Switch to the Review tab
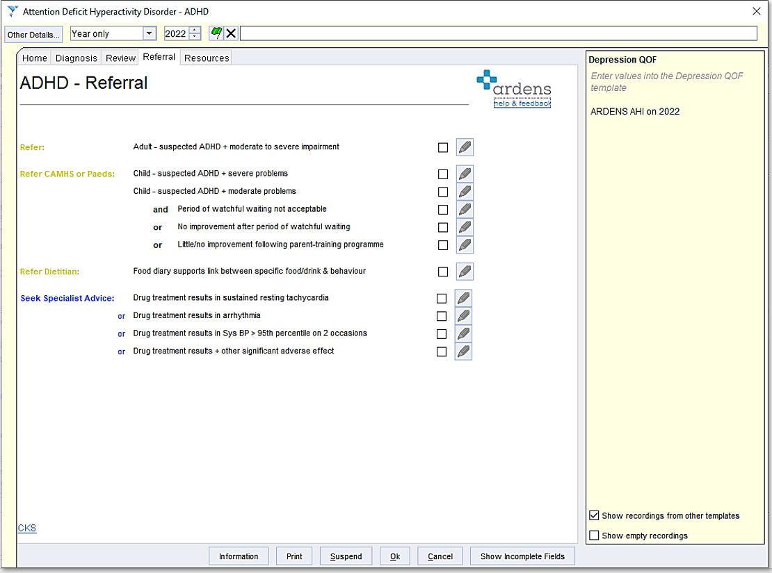 (x=120, y=58)
